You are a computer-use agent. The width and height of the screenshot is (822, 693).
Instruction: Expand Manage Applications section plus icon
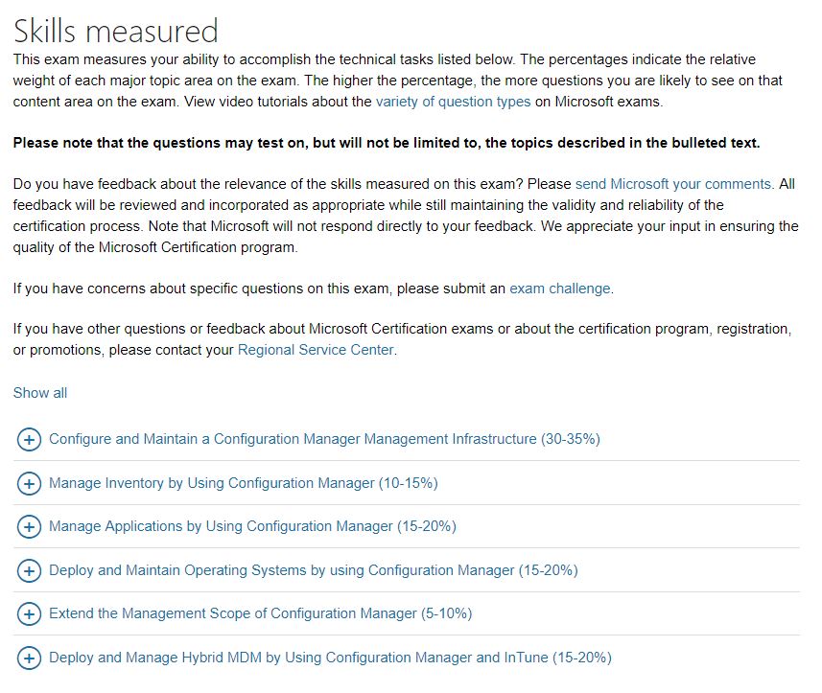pyautogui.click(x=30, y=527)
